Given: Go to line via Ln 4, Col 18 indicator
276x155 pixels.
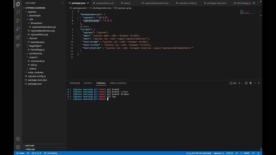Looking at the screenshot, I should tap(199, 153).
